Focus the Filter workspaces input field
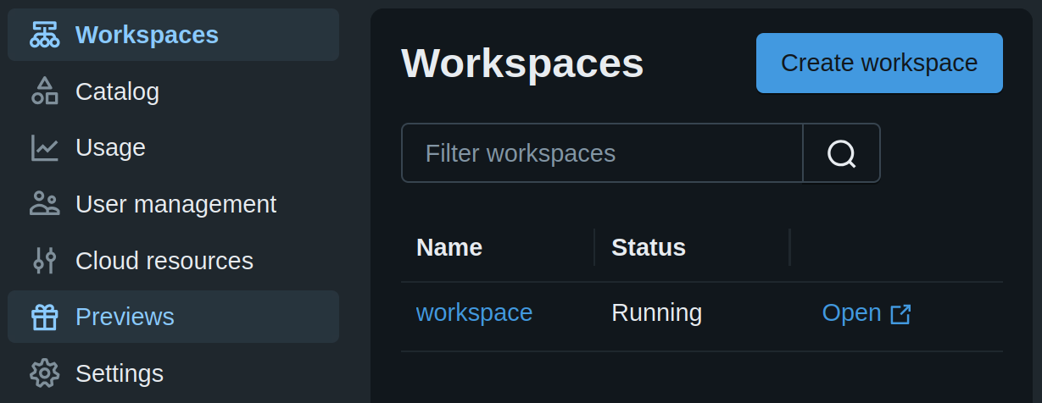This screenshot has height=403, width=1042. point(602,153)
